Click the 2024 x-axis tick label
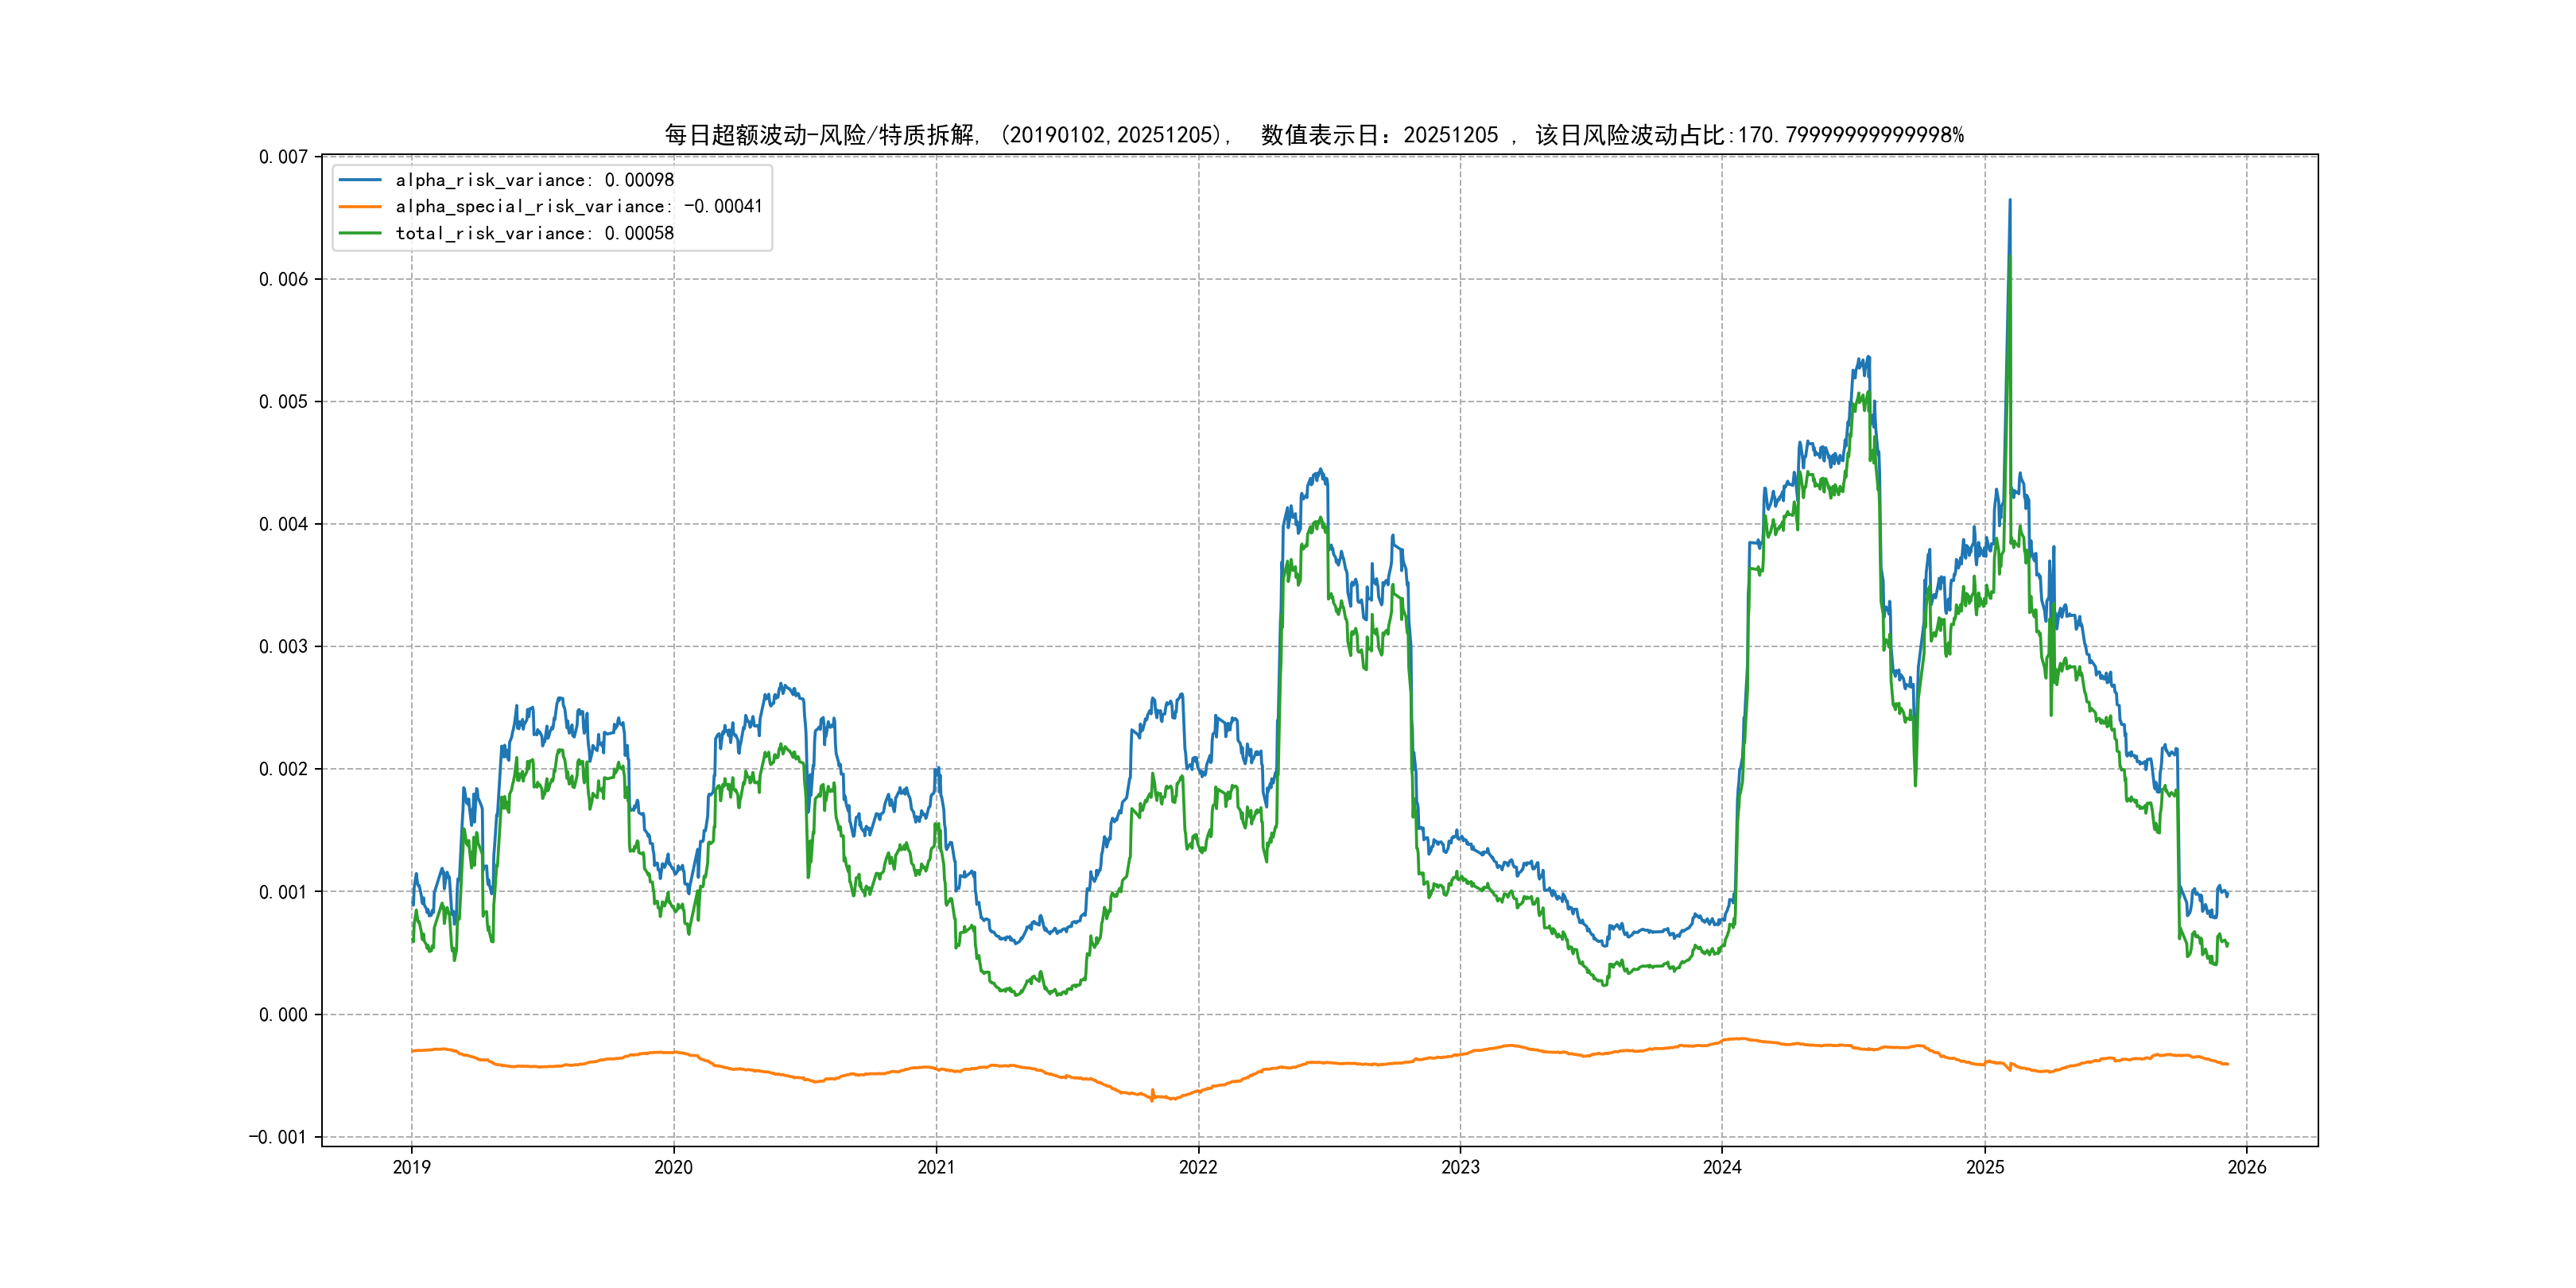Screen dimensions: 2576x1288 click(x=1722, y=1167)
